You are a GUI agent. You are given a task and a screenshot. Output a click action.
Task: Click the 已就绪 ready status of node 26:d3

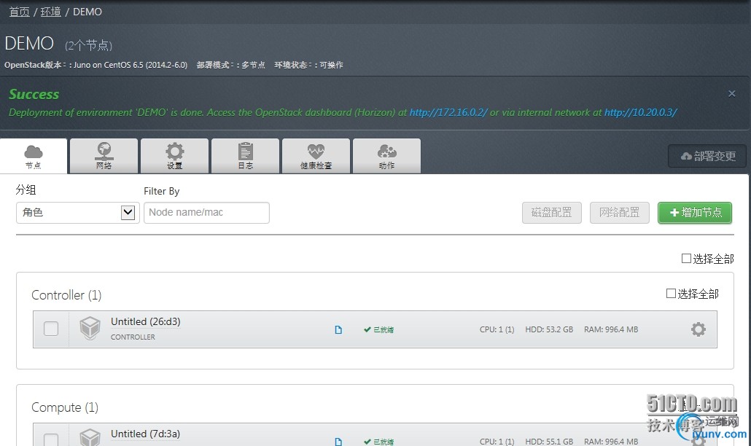379,329
